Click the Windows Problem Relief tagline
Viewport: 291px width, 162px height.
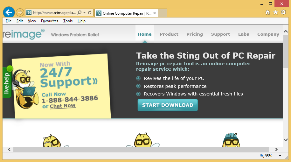(x=75, y=35)
